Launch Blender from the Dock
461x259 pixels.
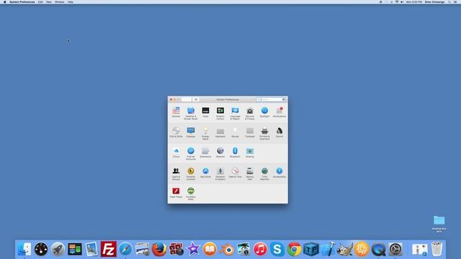pyautogui.click(x=227, y=249)
